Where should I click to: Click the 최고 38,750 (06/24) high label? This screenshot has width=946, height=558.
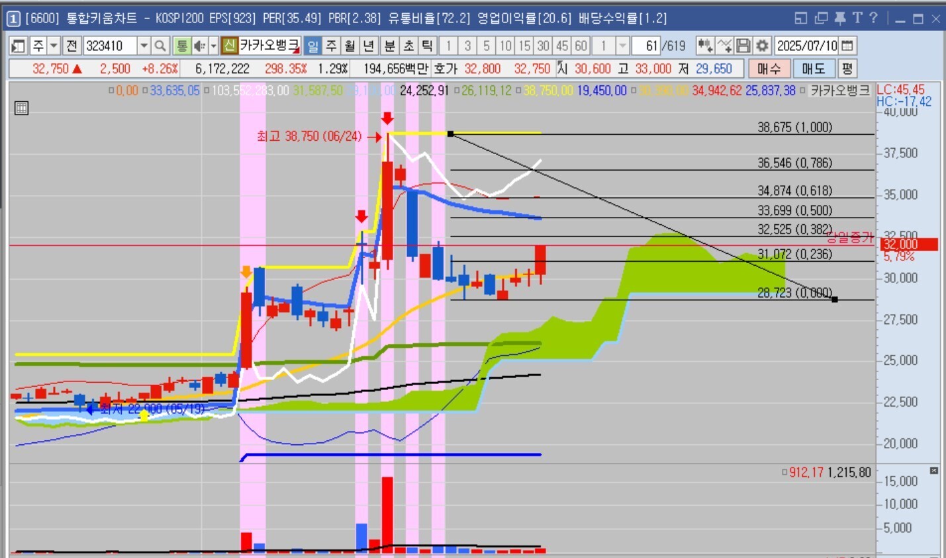[309, 137]
